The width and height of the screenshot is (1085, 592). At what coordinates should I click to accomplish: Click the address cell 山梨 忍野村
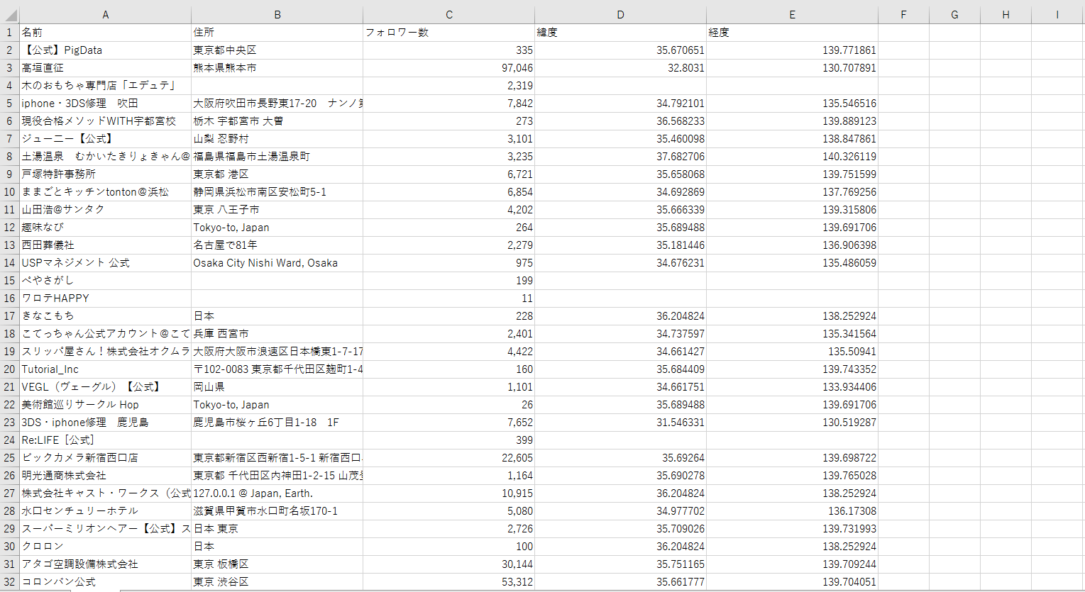click(x=277, y=139)
